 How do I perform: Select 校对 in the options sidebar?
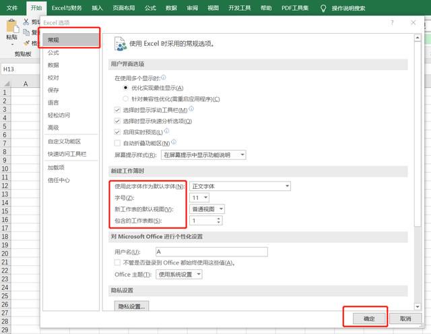71,78
